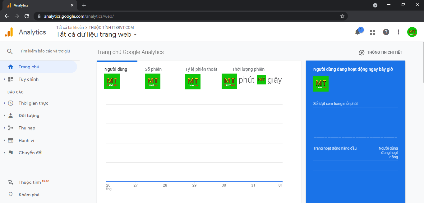Close the Analytics browser tab
The image size is (424, 203).
(x=72, y=5)
